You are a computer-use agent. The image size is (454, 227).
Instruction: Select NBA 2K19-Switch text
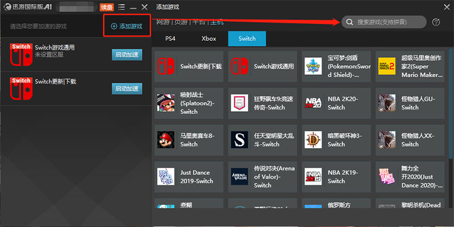click(343, 177)
